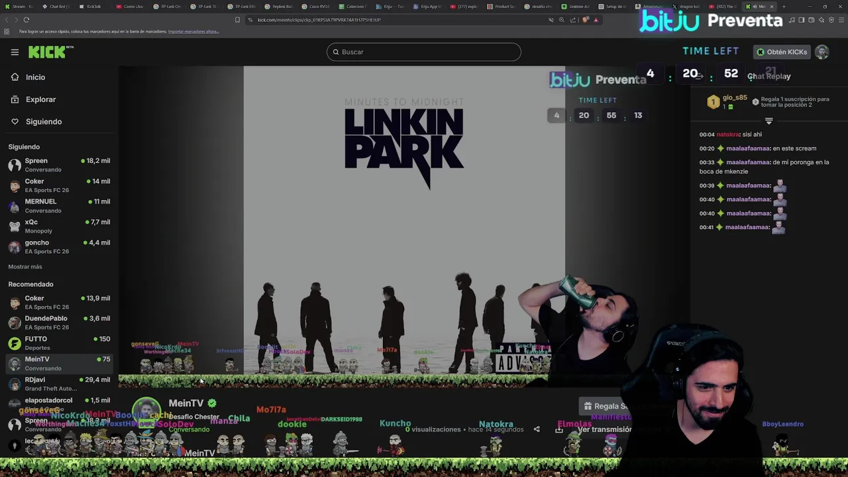
Task: Open a new browser tab with plus
Action: [784, 7]
